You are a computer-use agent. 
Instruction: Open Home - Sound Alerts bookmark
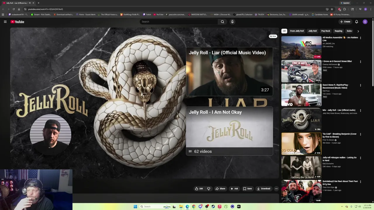[86, 14]
